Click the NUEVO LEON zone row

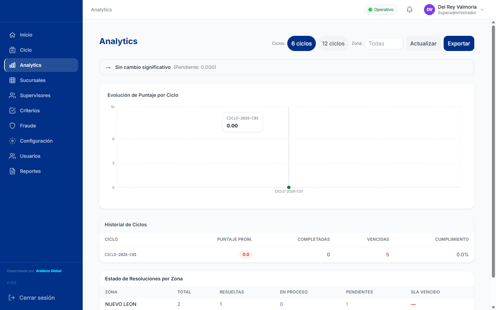(x=287, y=304)
